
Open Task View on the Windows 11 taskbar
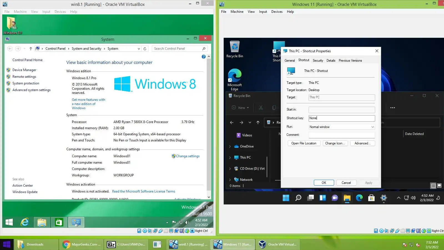click(x=311, y=198)
